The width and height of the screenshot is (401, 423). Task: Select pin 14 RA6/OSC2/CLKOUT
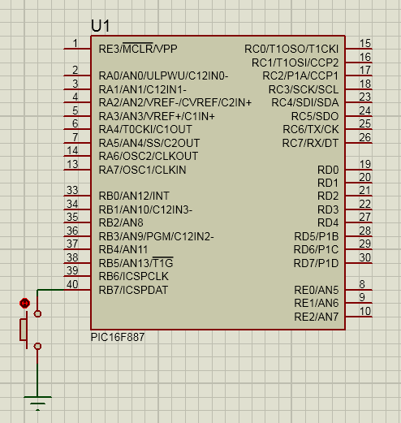77,156
